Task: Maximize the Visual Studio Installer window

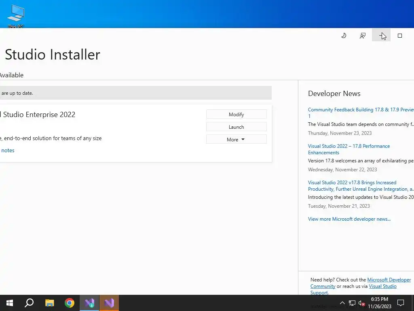Action: 400,36
